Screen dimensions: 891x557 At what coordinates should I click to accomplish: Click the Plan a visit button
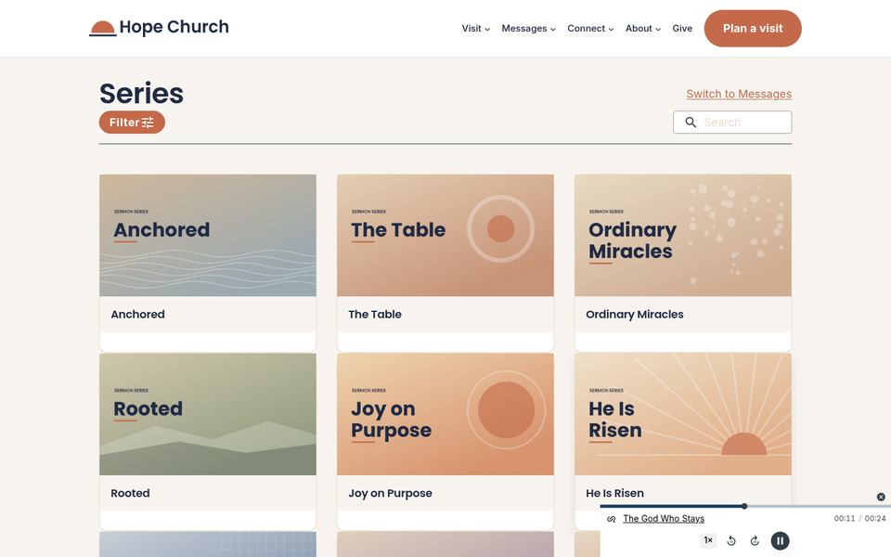753,29
